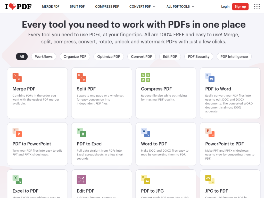Click the Edit PDF purple icon
Image resolution: width=264 pixels, height=198 pixels.
81,180
